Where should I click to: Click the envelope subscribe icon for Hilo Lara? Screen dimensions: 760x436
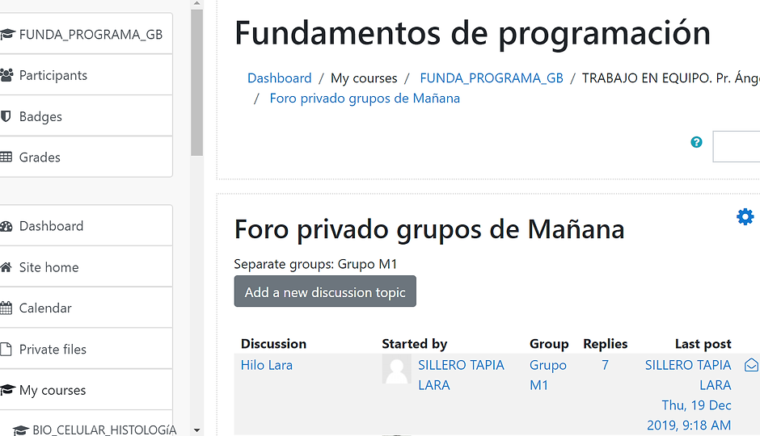pyautogui.click(x=751, y=365)
